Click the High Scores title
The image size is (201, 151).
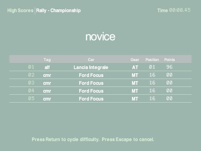click(x=20, y=10)
